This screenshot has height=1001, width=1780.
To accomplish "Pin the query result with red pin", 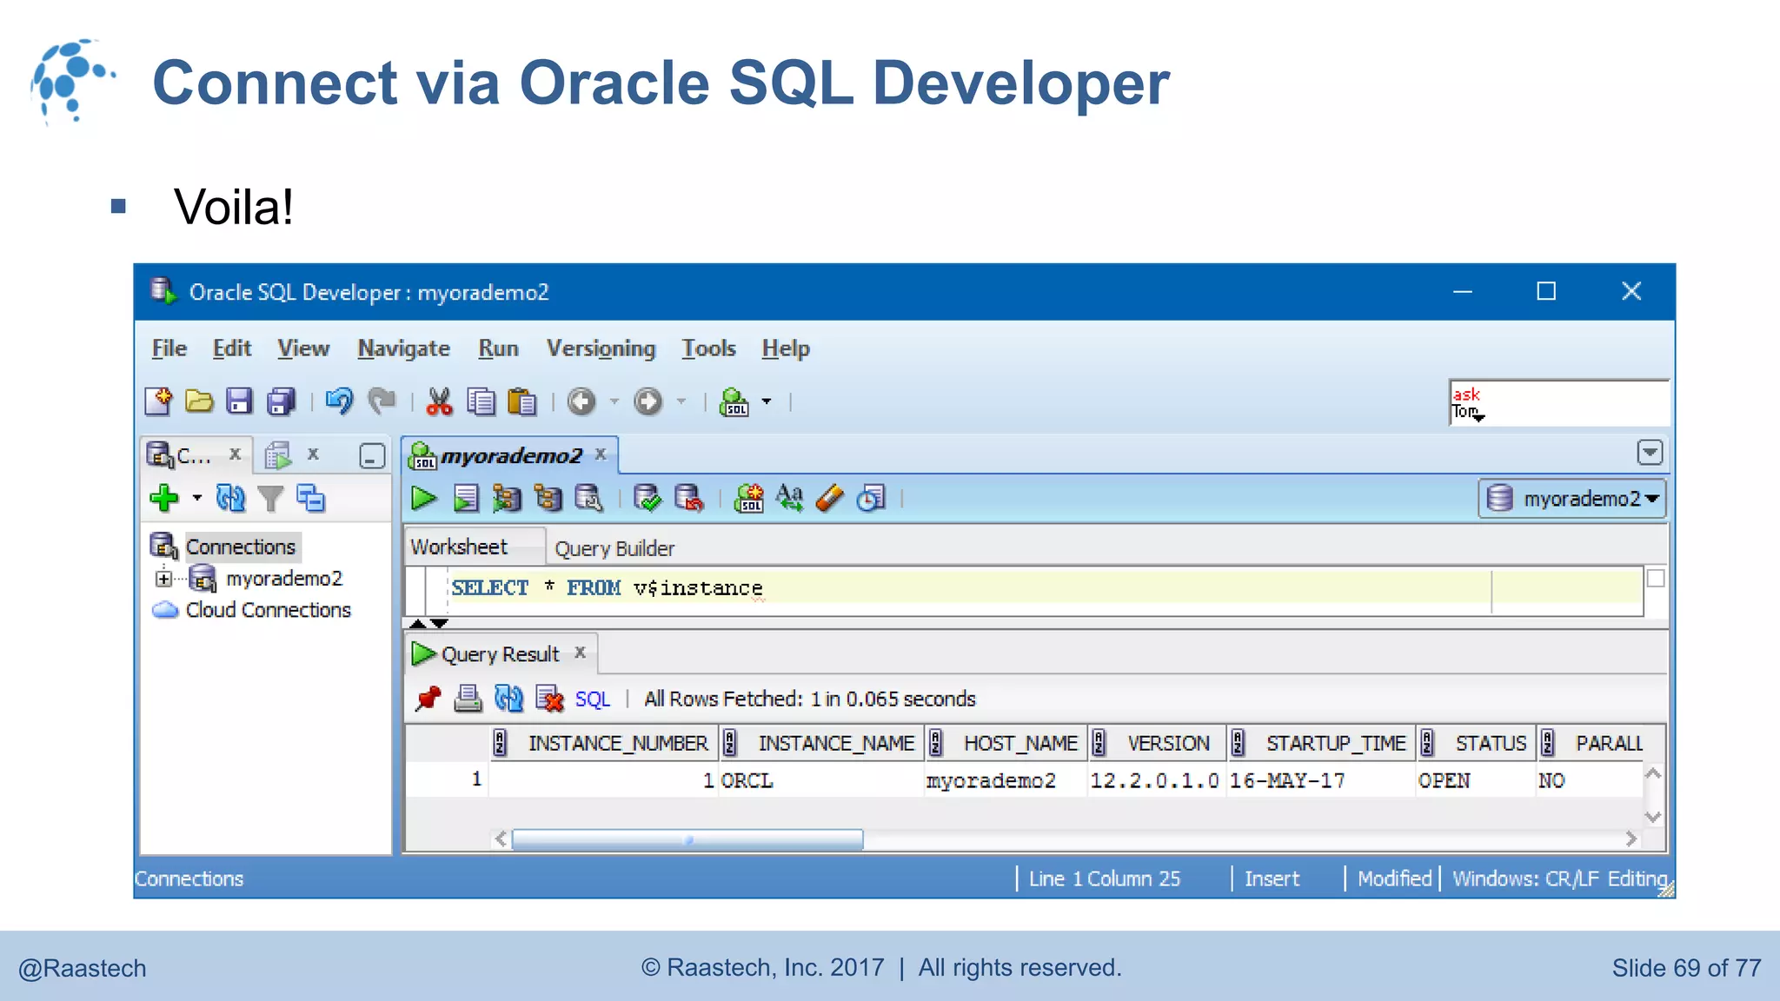I will click(428, 699).
